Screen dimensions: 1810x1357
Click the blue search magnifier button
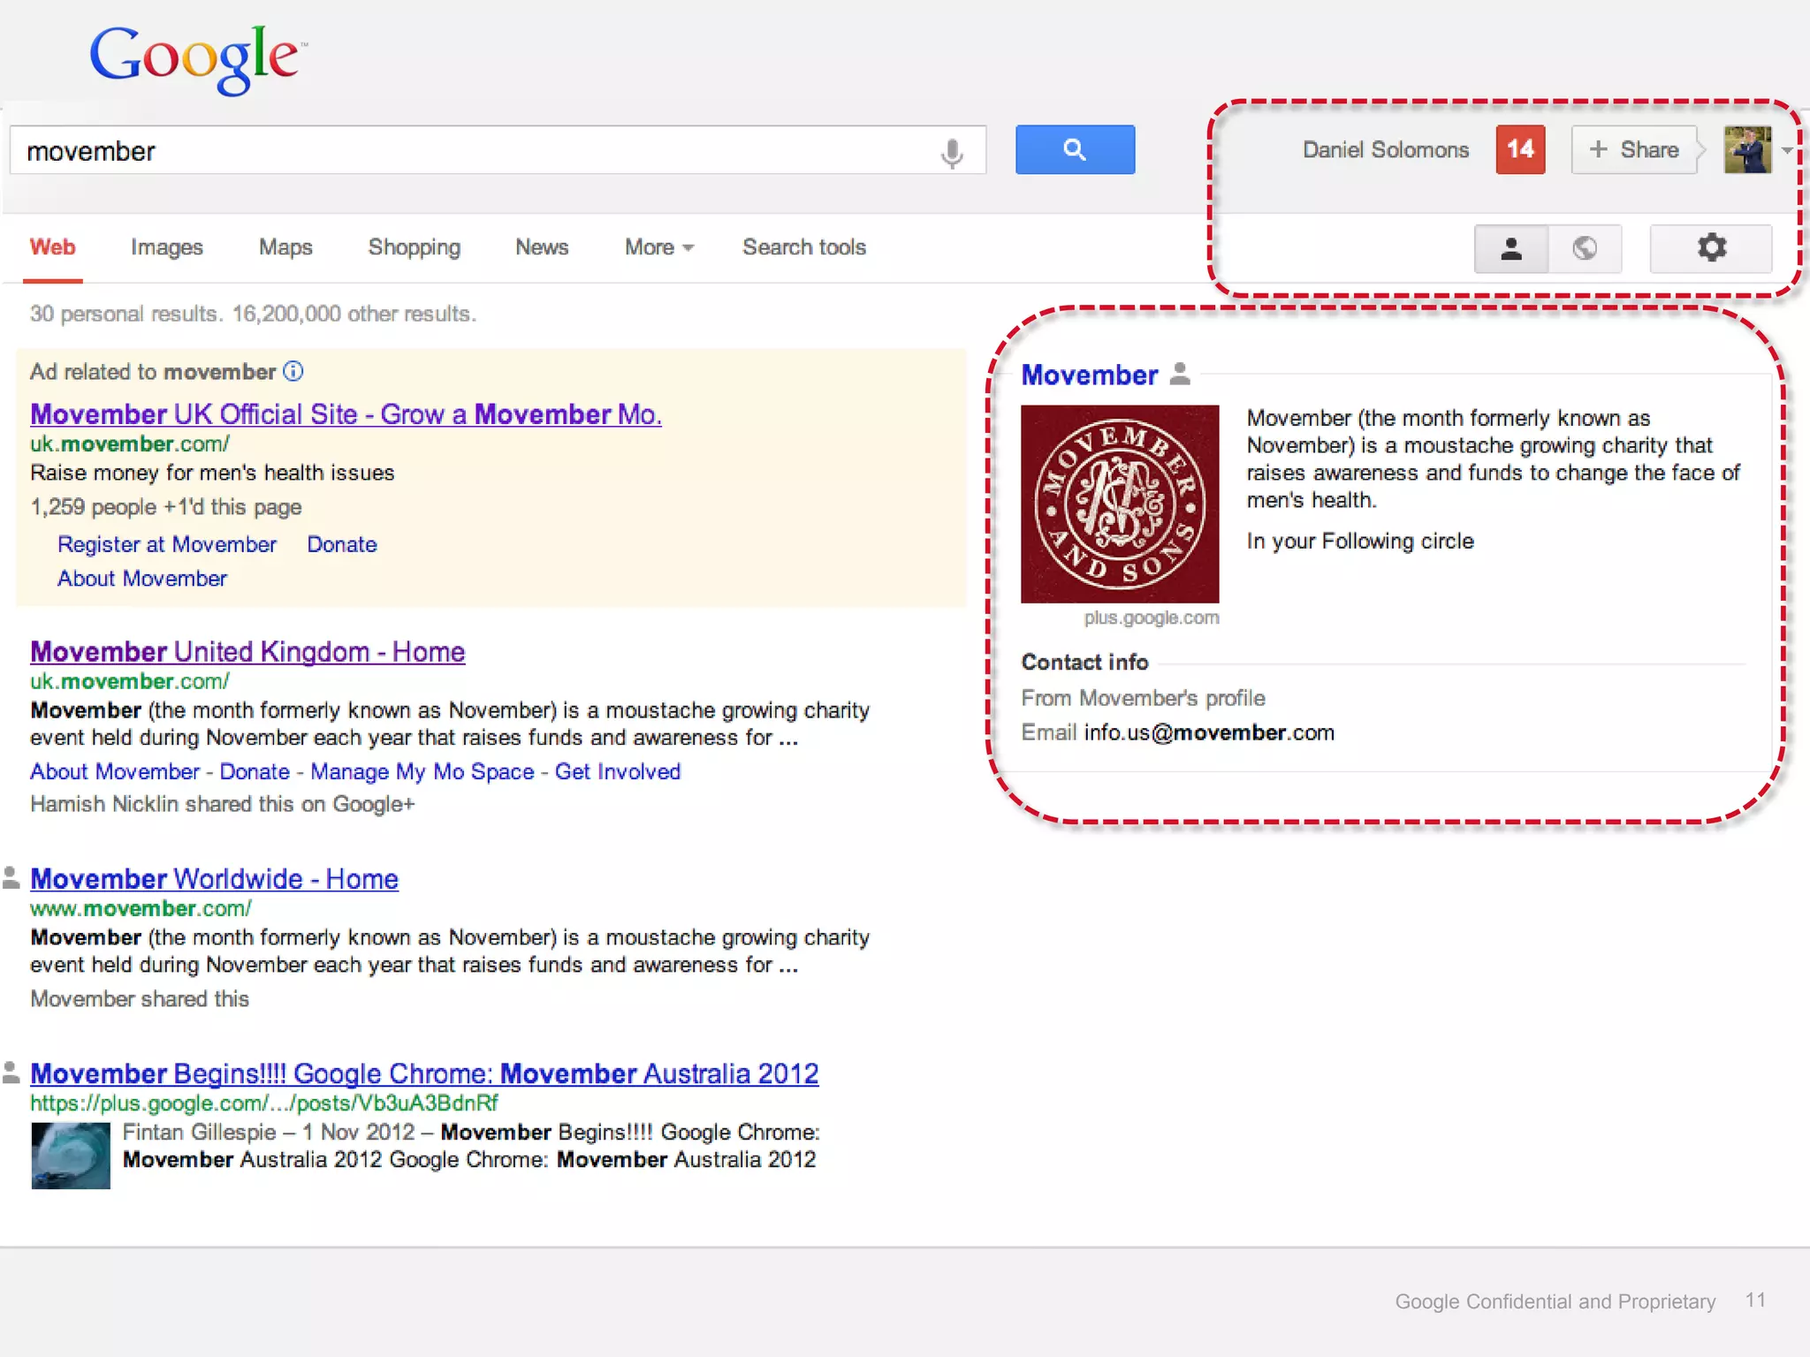(x=1075, y=149)
